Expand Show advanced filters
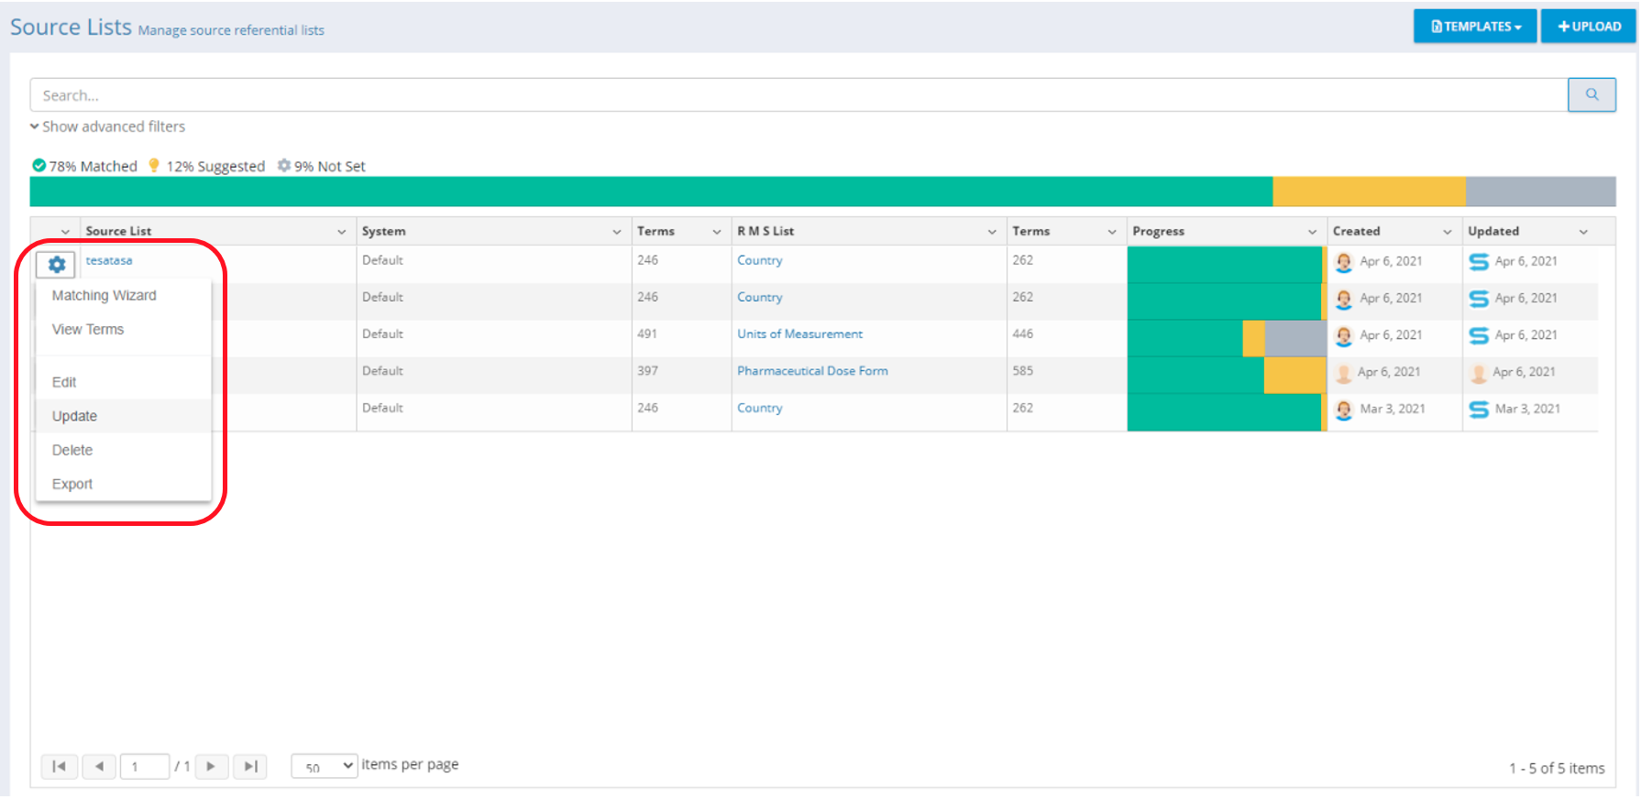1641x799 pixels. click(x=108, y=126)
